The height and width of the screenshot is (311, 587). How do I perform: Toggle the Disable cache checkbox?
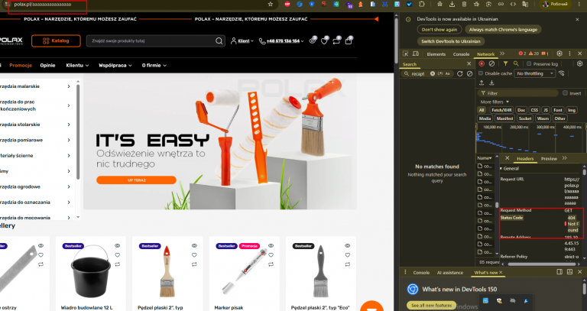481,73
